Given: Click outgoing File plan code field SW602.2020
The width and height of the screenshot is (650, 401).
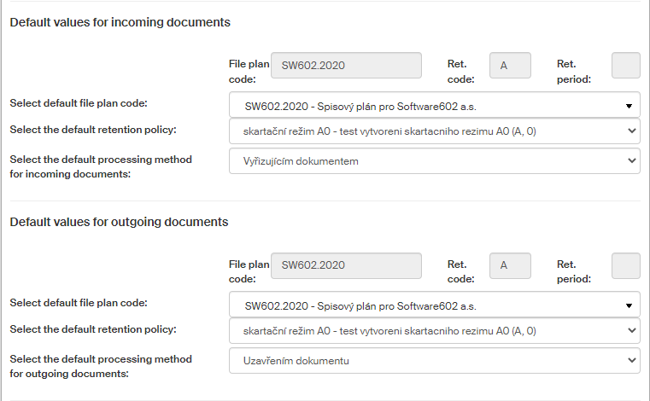Looking at the screenshot, I should [346, 265].
